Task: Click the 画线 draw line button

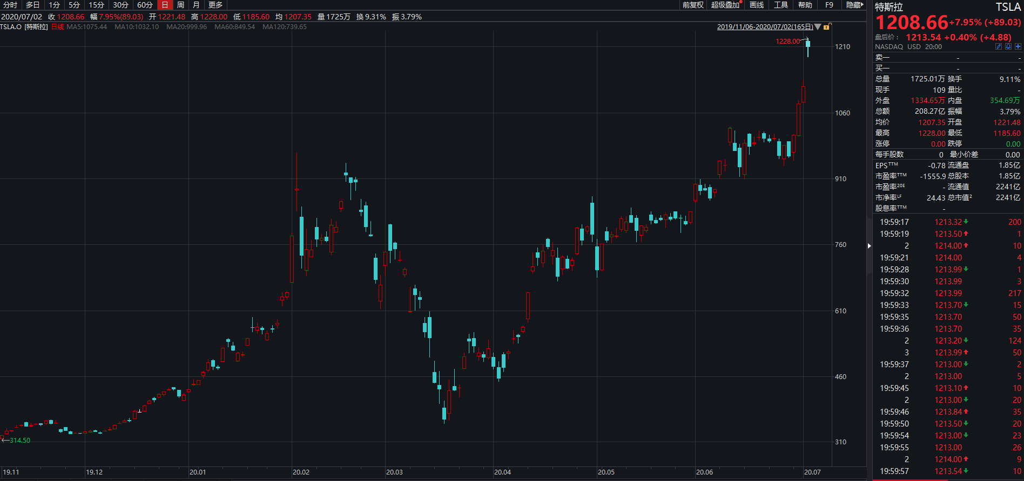Action: [757, 5]
